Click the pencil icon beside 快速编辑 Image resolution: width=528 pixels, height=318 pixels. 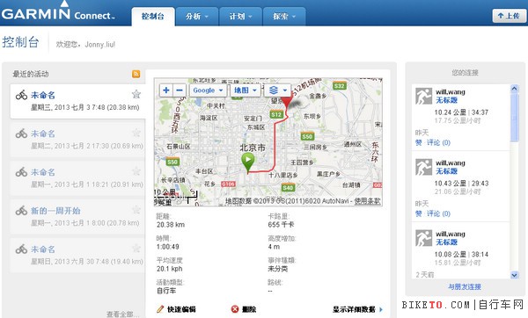[x=160, y=309]
